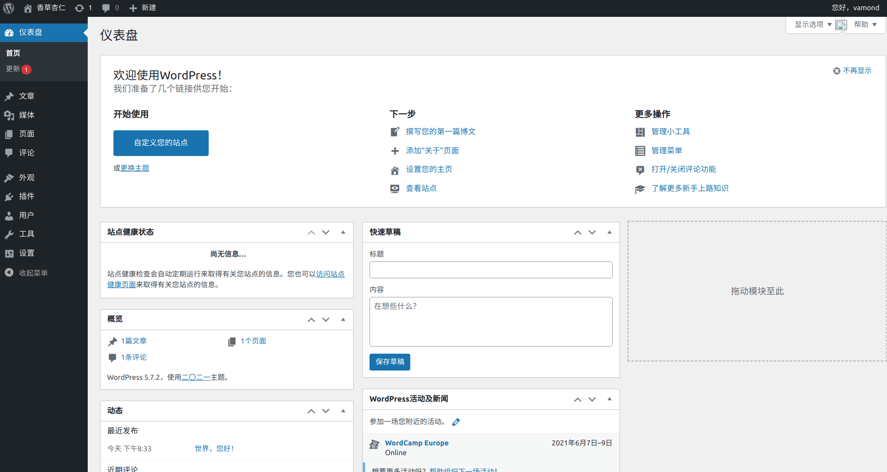Click 自定义您的站点 button
The image size is (887, 472).
pos(161,143)
